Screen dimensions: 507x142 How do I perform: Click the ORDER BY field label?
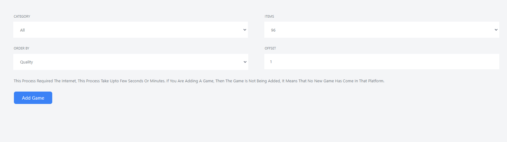click(x=21, y=48)
